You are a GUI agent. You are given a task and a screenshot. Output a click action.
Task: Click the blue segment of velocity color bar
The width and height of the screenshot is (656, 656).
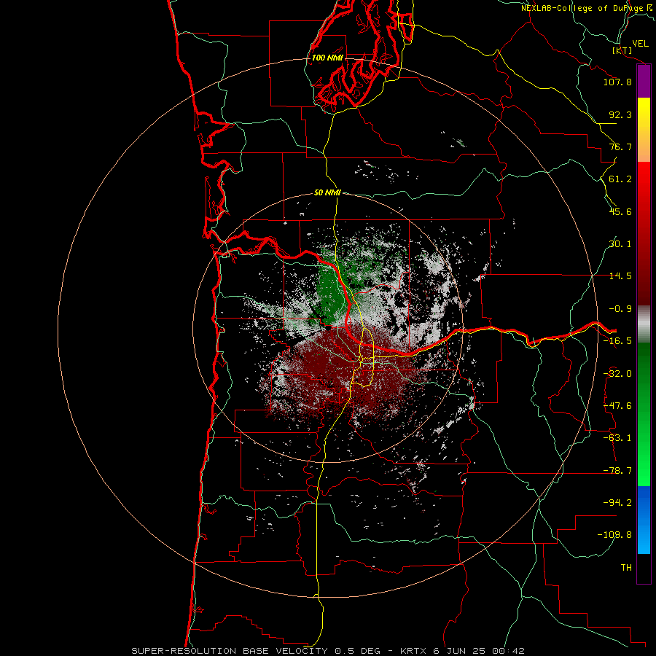pyautogui.click(x=644, y=520)
